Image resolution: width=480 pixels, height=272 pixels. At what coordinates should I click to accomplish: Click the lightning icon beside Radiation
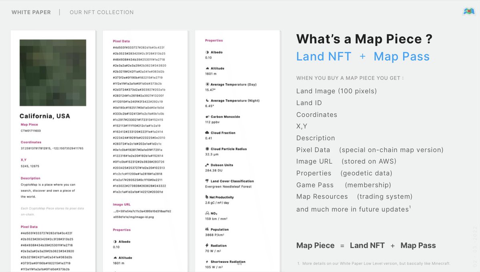[x=207, y=246]
